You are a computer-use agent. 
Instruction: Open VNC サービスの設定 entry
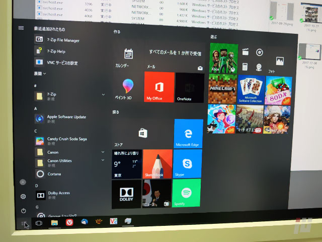56,63
